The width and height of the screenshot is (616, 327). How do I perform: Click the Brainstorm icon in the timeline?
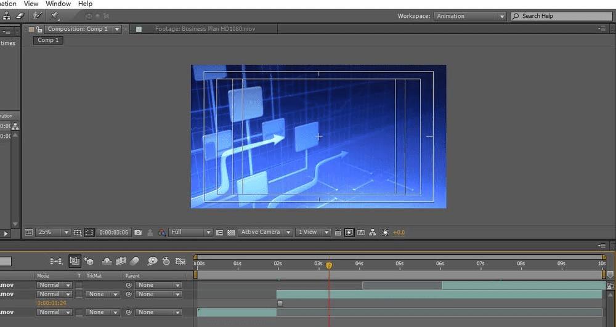pos(152,262)
